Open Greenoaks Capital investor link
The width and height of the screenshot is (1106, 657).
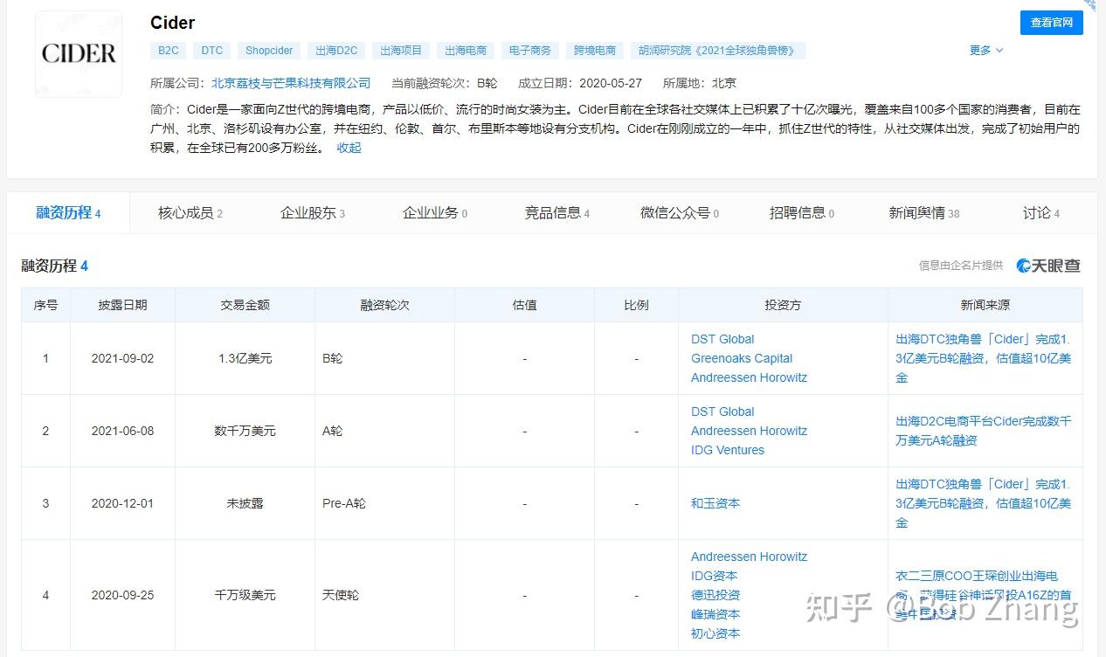coord(742,358)
